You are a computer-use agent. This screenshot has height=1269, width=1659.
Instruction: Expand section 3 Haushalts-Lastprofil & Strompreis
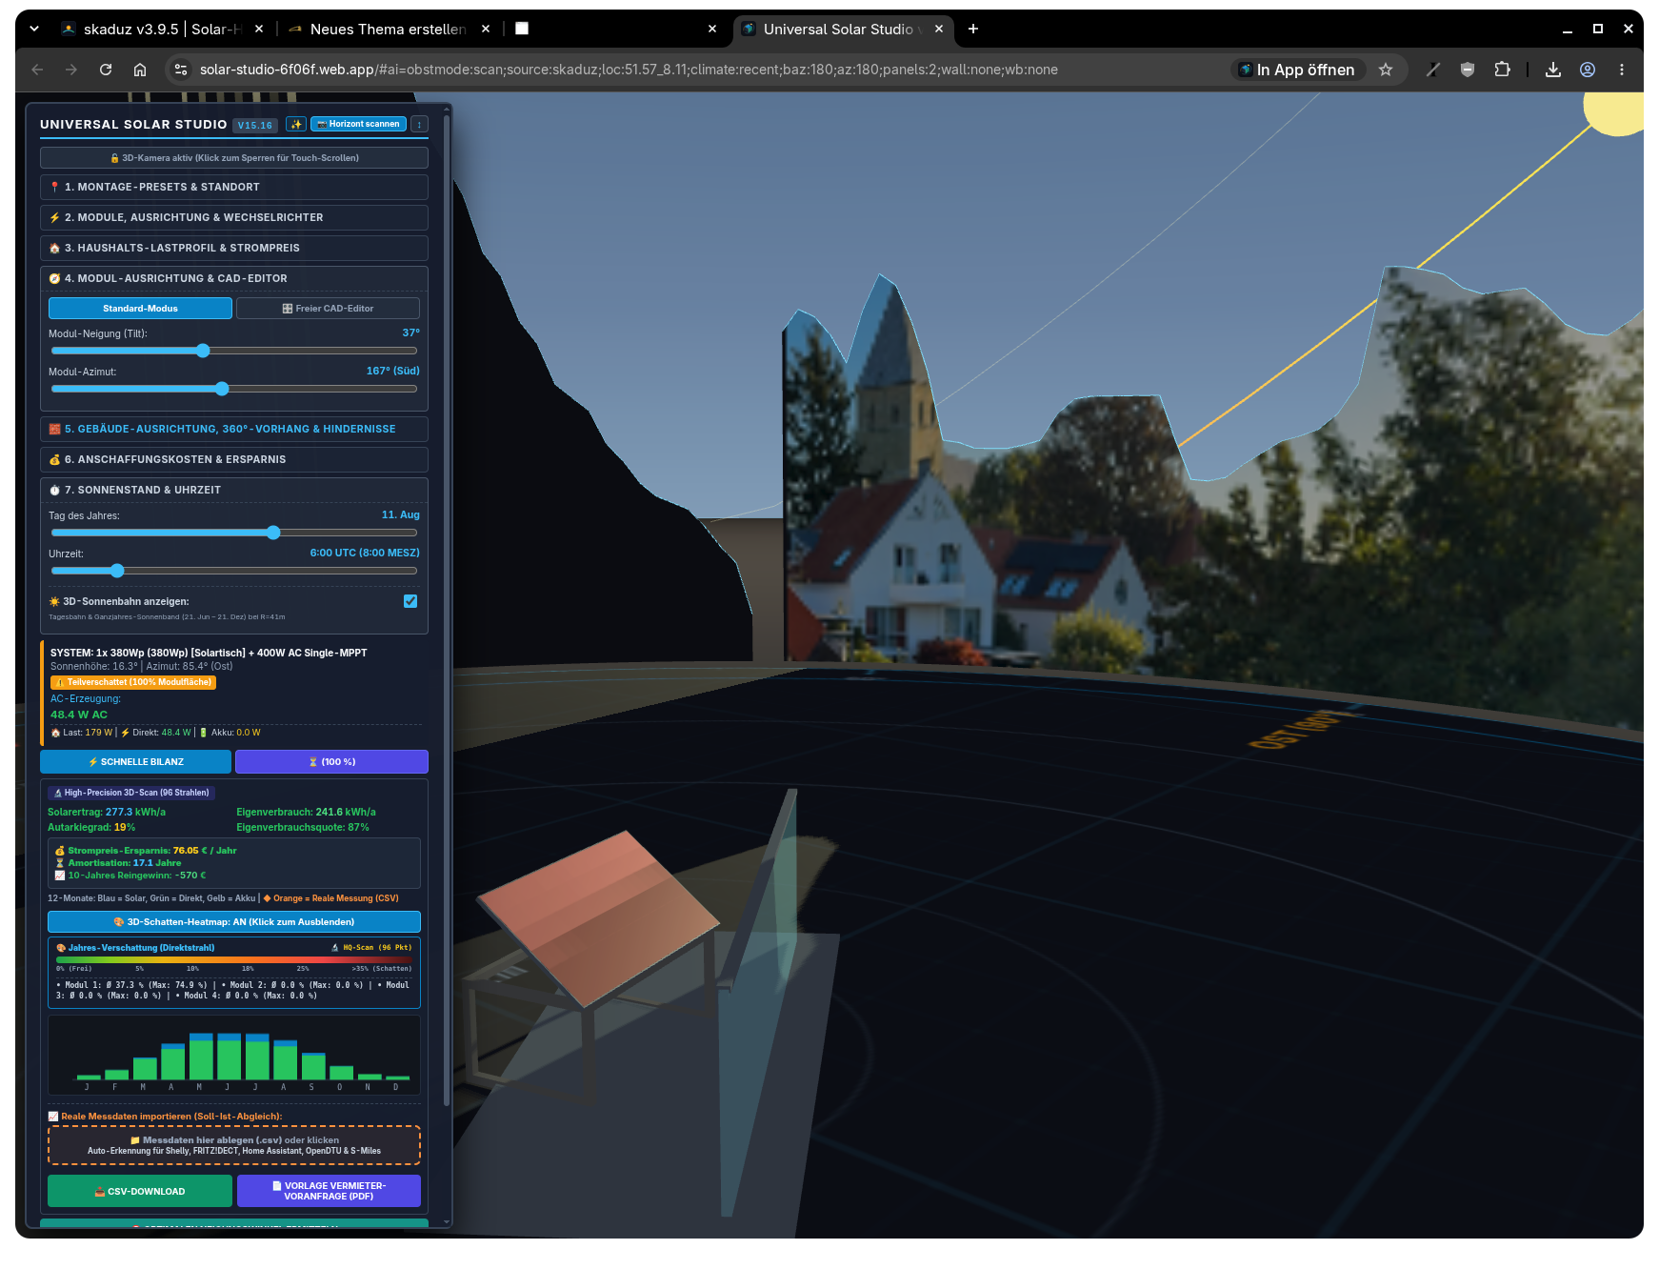(234, 248)
